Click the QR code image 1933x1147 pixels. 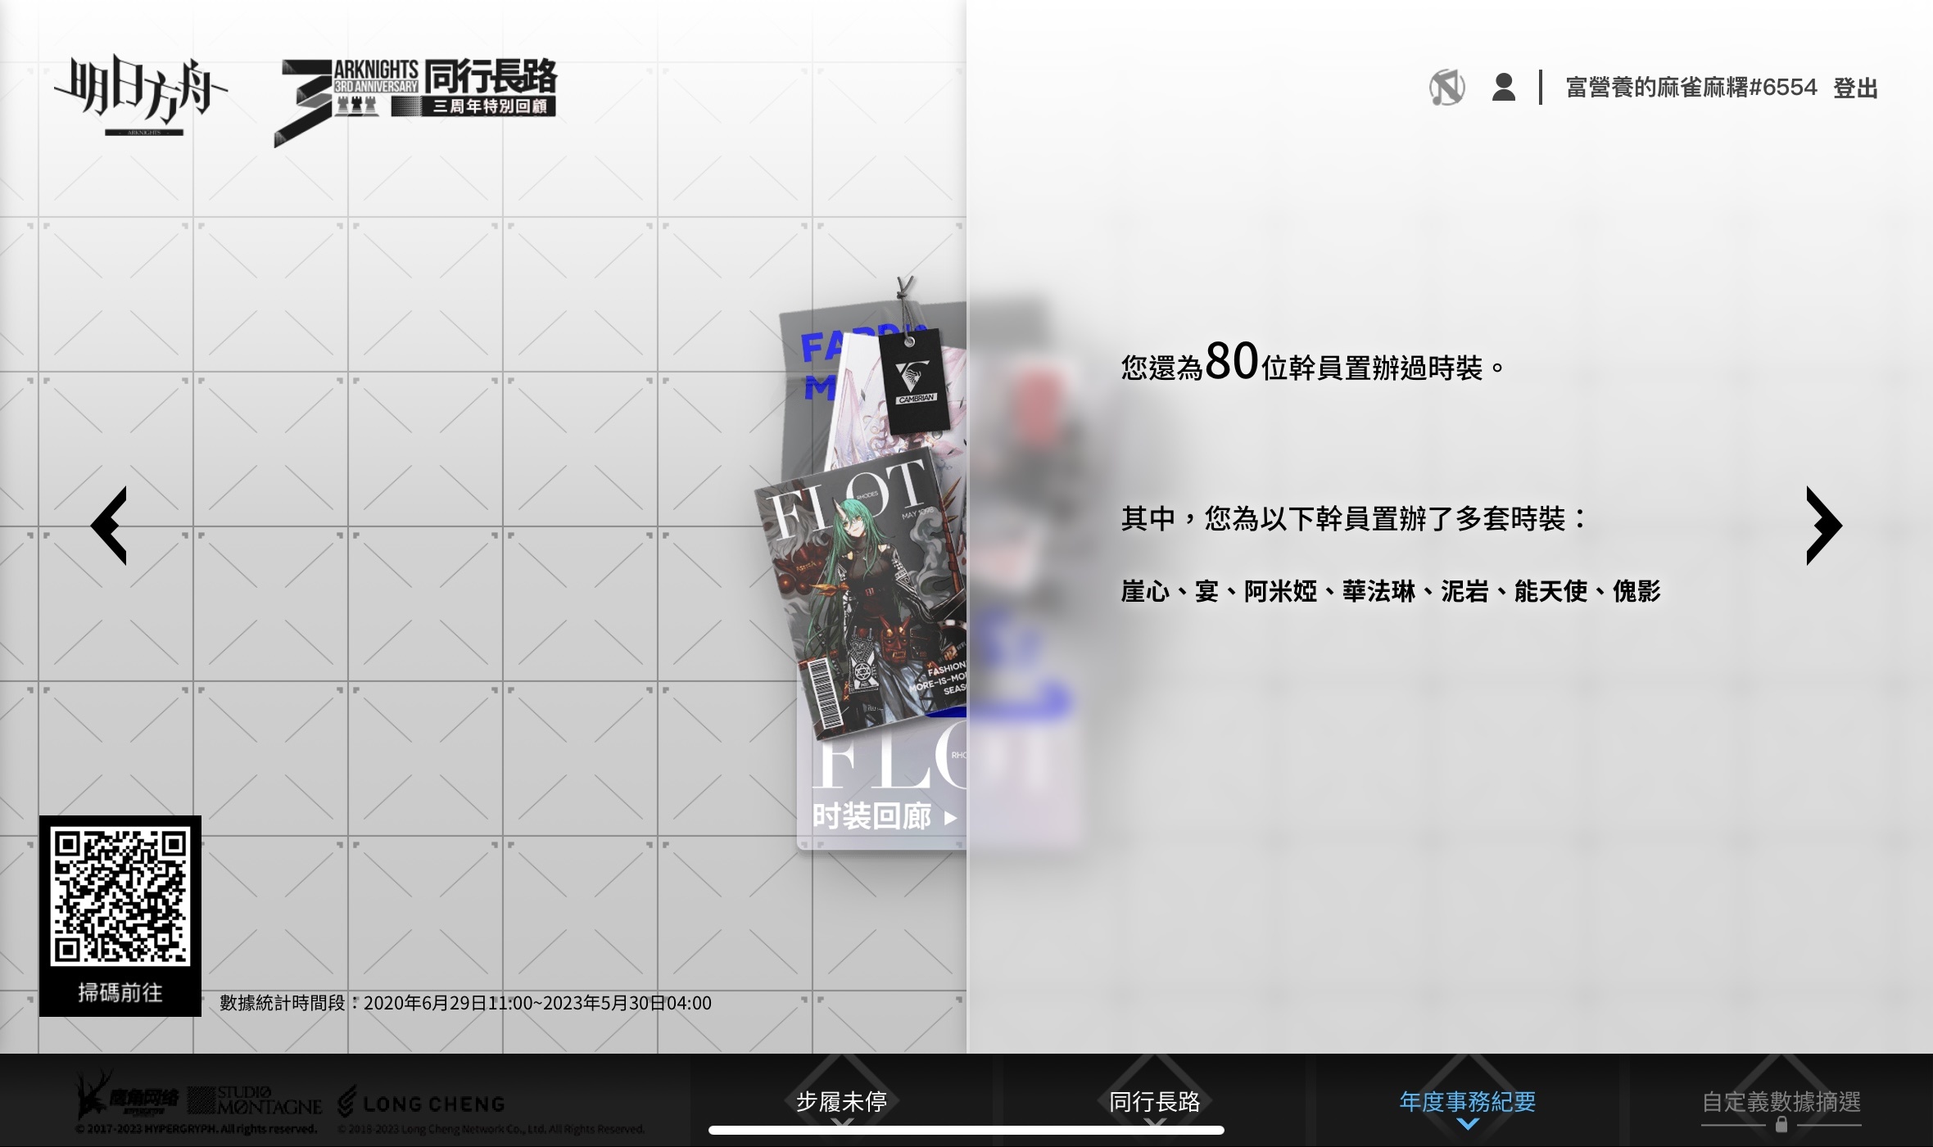(120, 896)
